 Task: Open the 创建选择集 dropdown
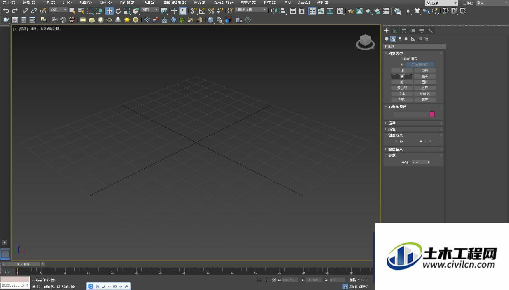[251, 10]
